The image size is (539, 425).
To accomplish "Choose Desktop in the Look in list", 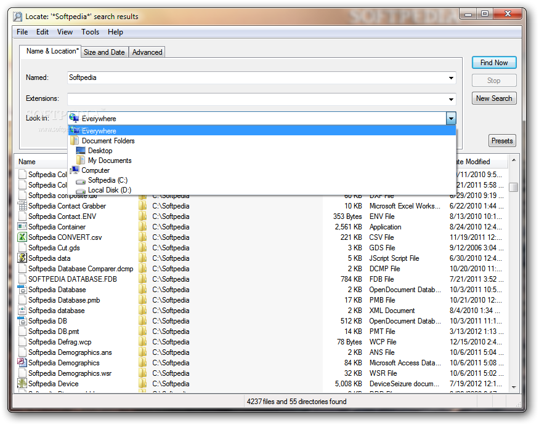I will coord(262,151).
